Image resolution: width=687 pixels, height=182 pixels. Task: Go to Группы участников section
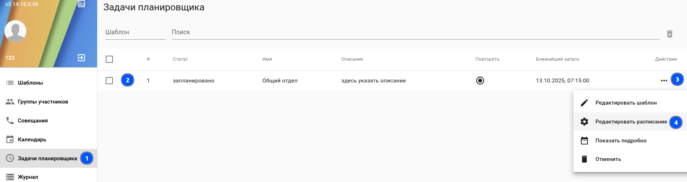pyautogui.click(x=43, y=102)
